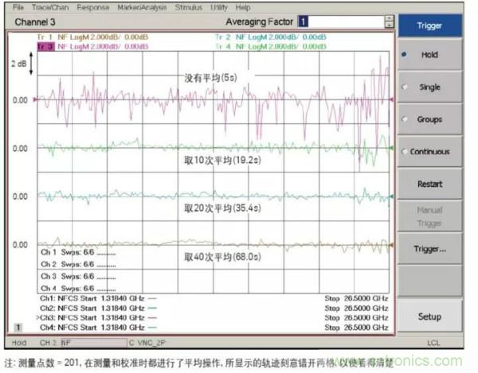Open the Trigger... dialog softkey

tap(429, 249)
